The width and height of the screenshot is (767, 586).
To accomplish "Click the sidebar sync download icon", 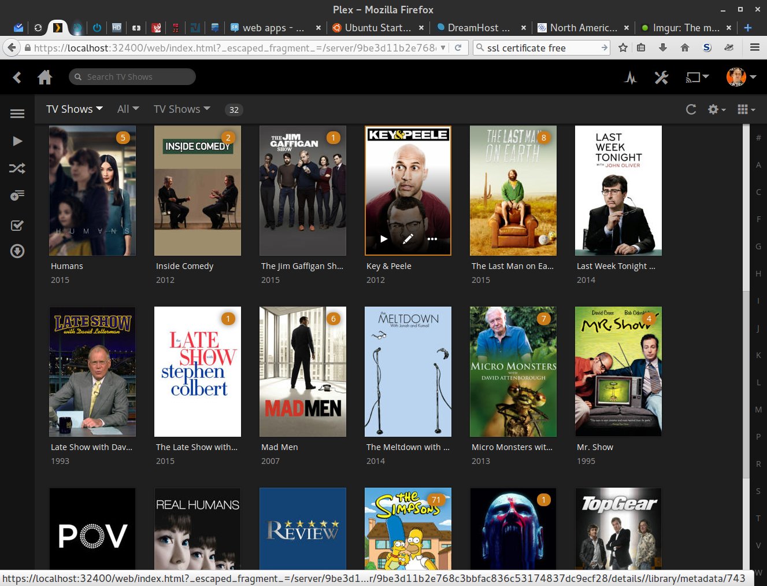I will tap(17, 251).
